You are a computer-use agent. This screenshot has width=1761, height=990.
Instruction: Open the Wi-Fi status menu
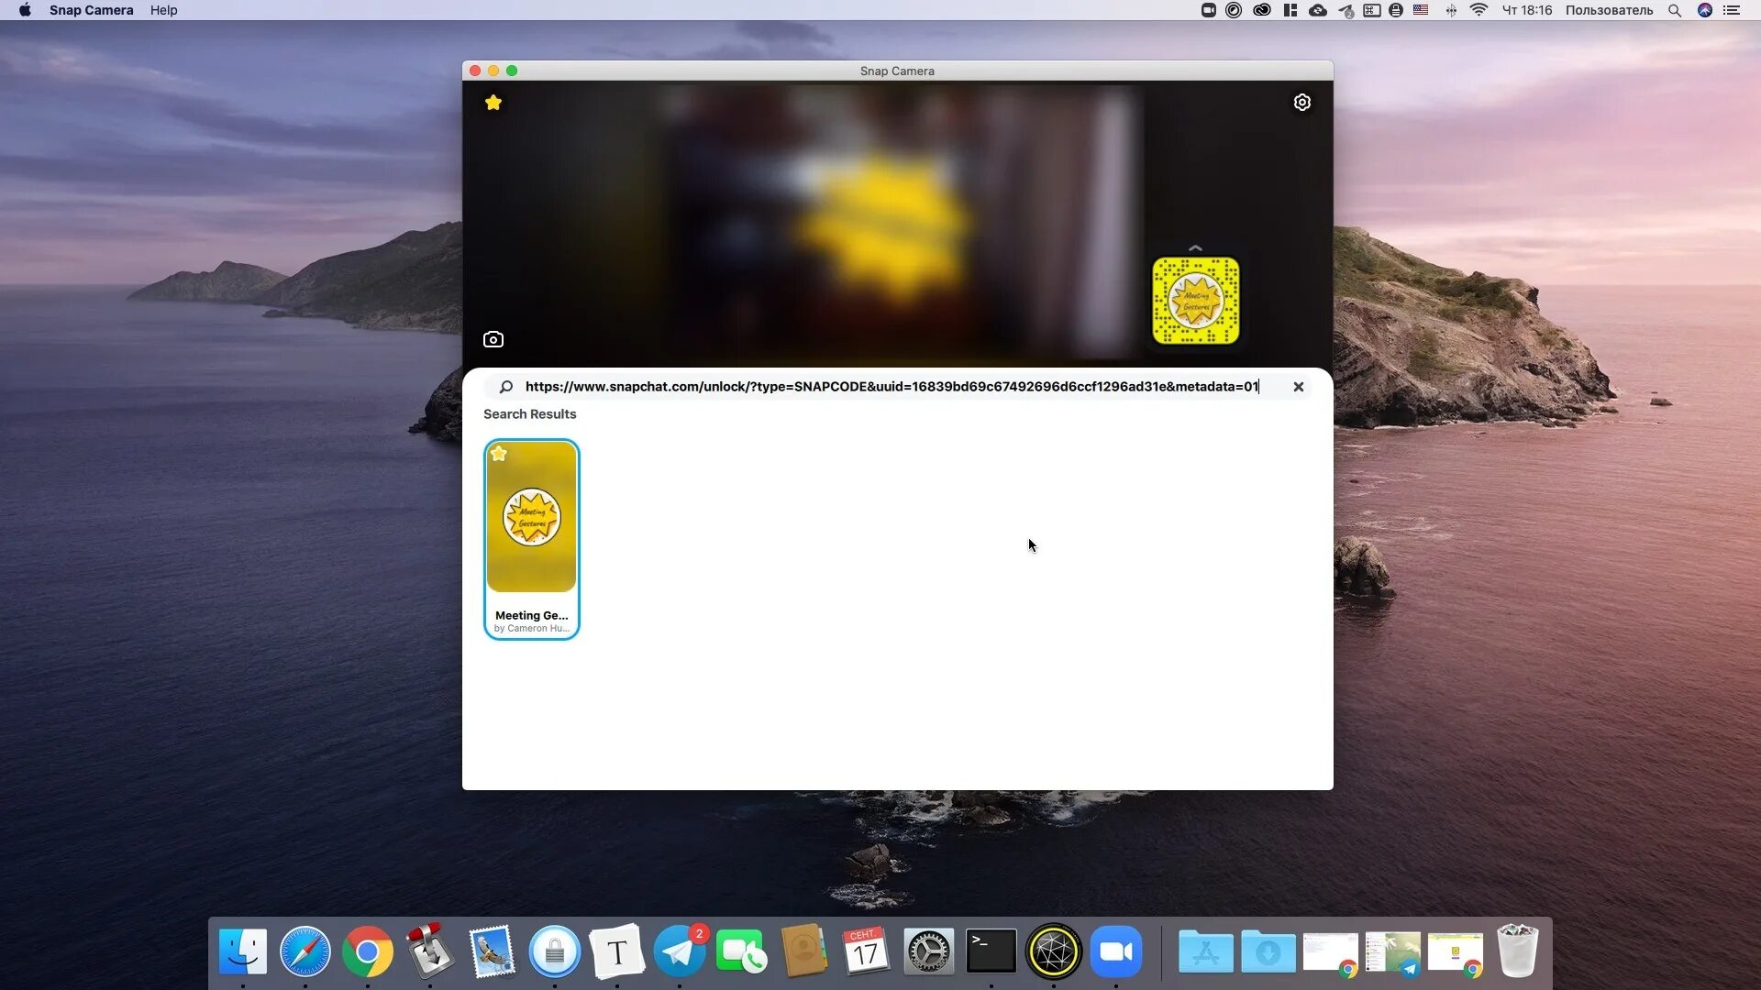[1478, 10]
